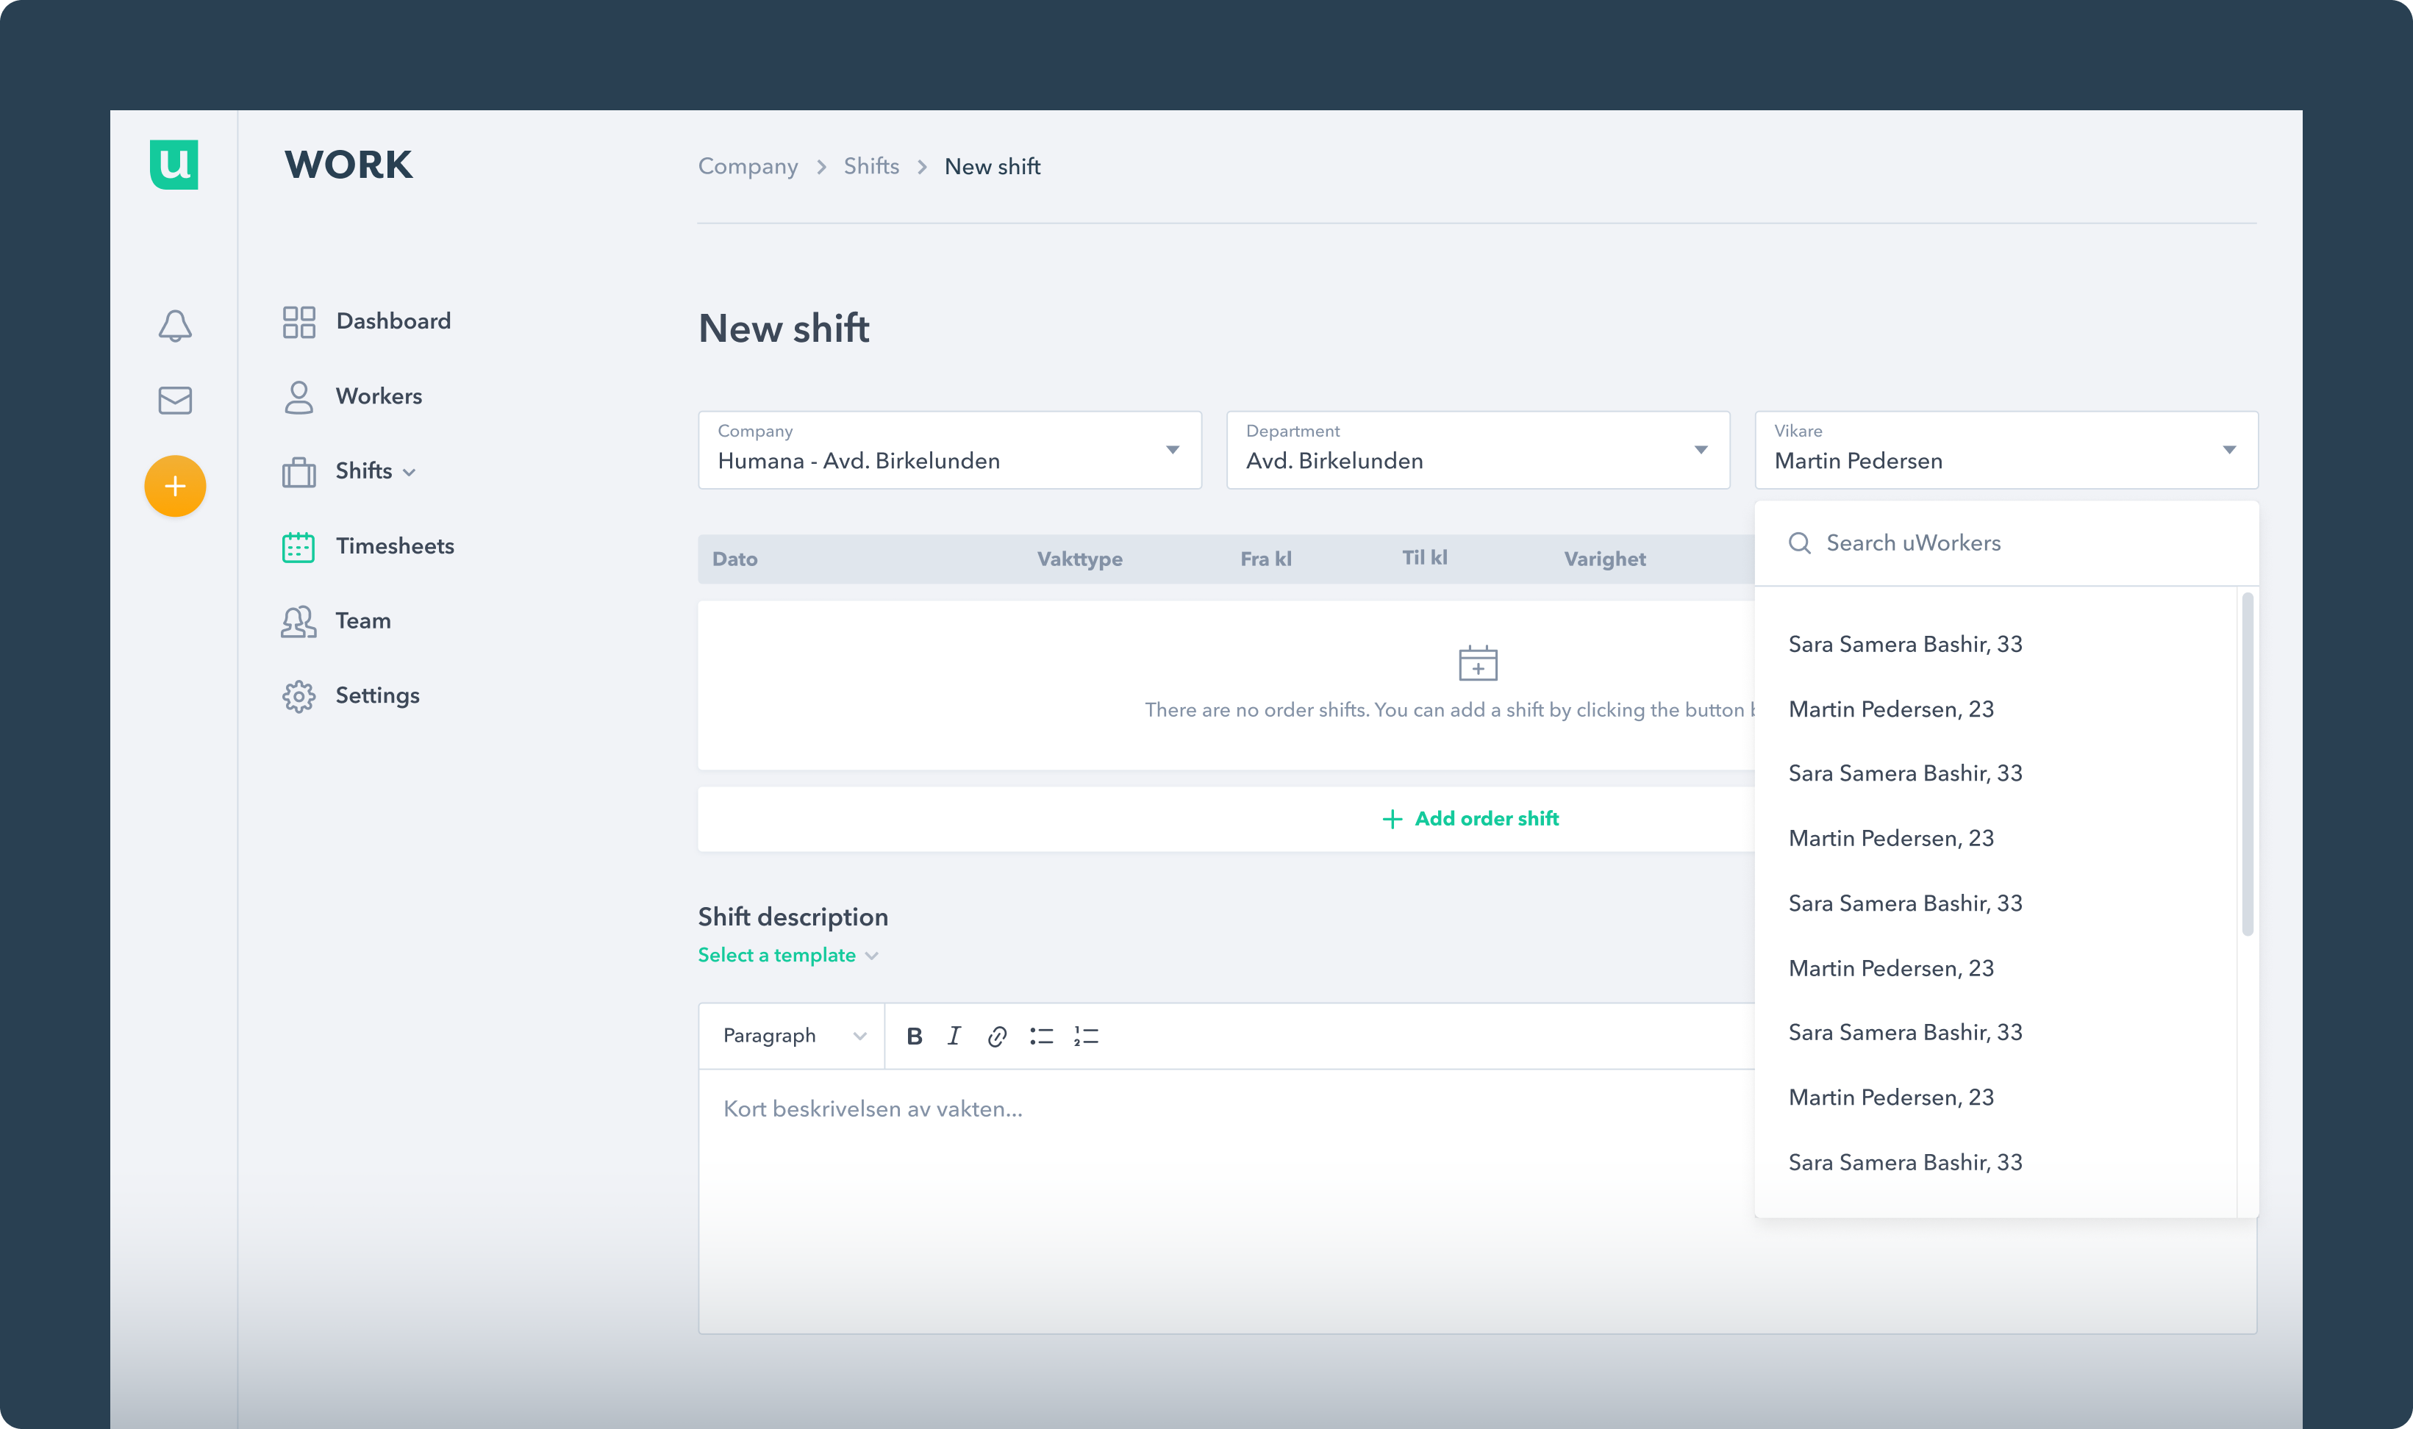Insert a numbered list
This screenshot has width=2413, height=1429.
pyautogui.click(x=1086, y=1036)
